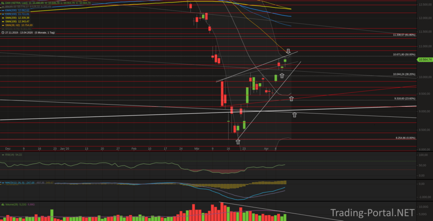Click the up arrow marker below 9,000 line
433x221 pixels.
[x=294, y=114]
